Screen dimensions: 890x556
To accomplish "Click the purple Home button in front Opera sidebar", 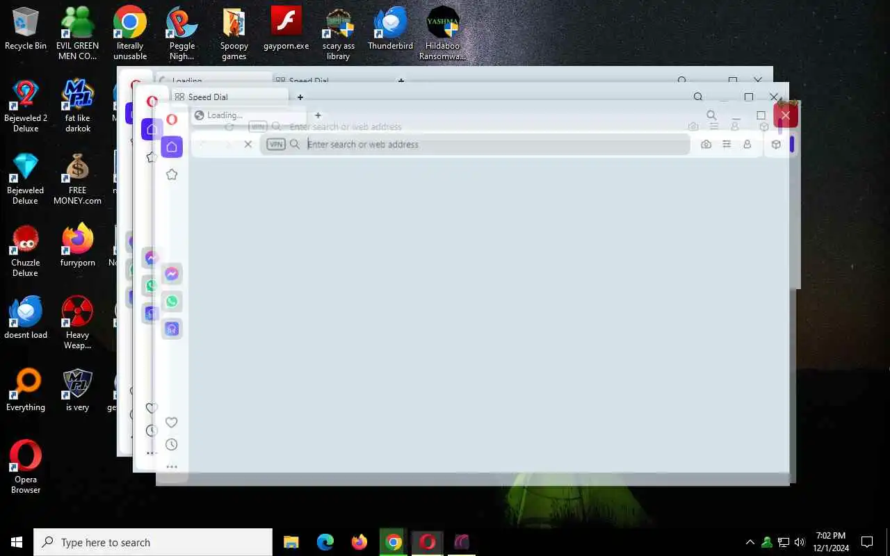I will pyautogui.click(x=172, y=147).
